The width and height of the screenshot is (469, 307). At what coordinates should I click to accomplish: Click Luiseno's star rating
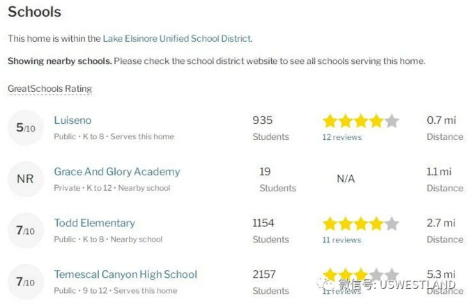click(x=360, y=121)
